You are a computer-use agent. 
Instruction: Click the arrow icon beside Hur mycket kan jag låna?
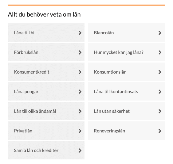point(160,52)
